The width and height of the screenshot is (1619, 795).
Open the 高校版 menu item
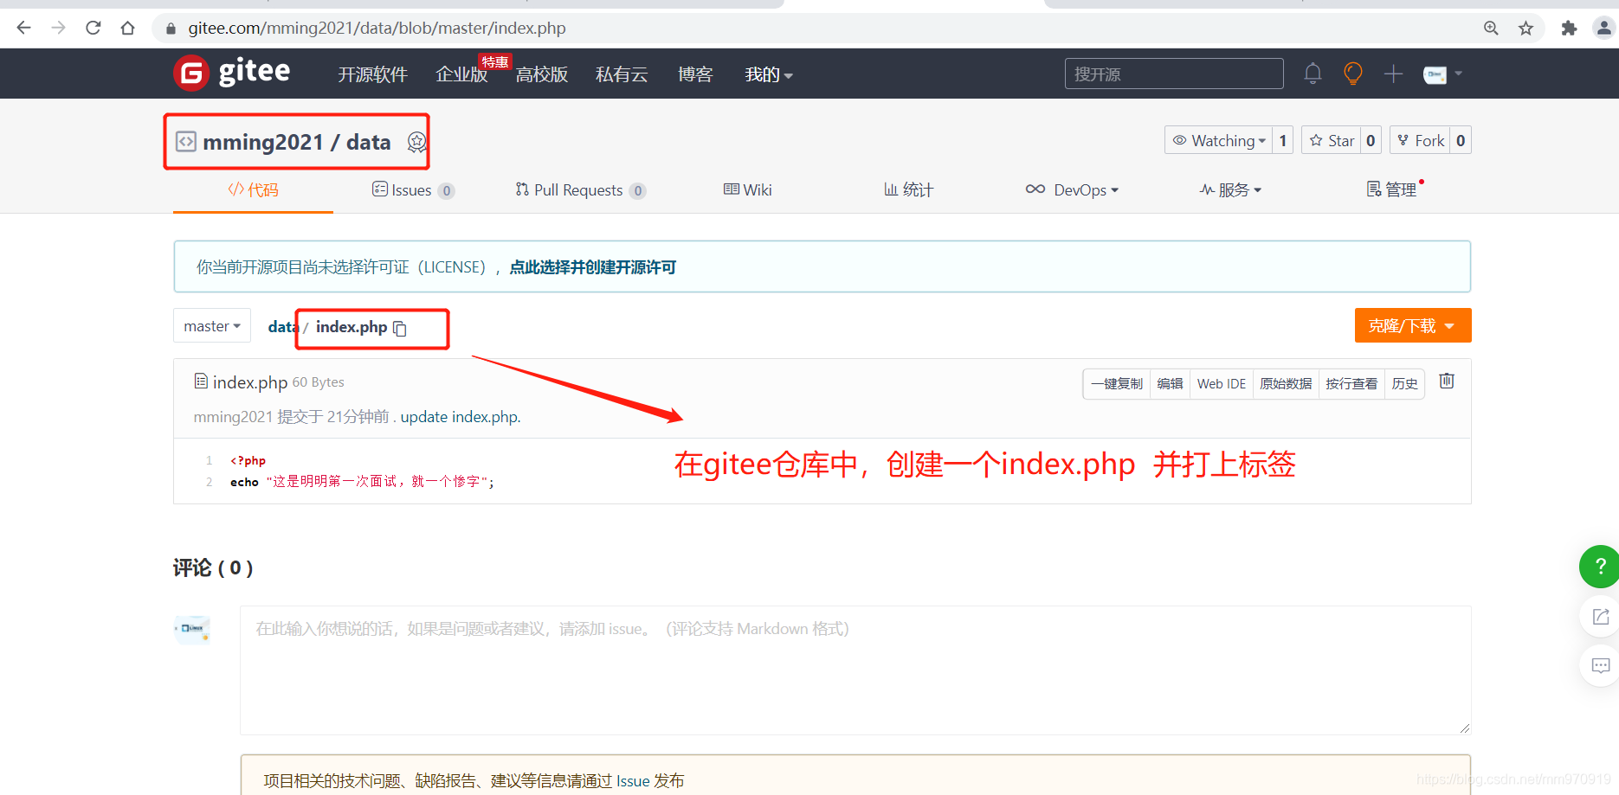coord(542,74)
